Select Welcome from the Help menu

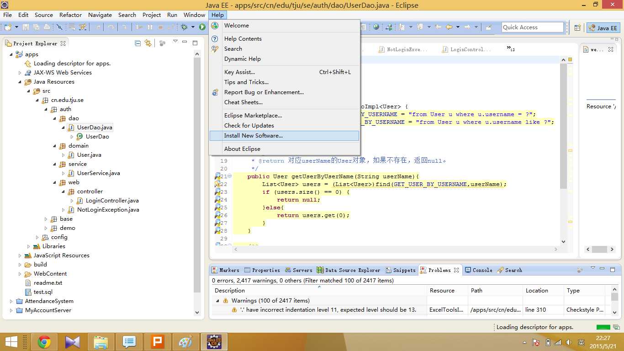click(284, 26)
